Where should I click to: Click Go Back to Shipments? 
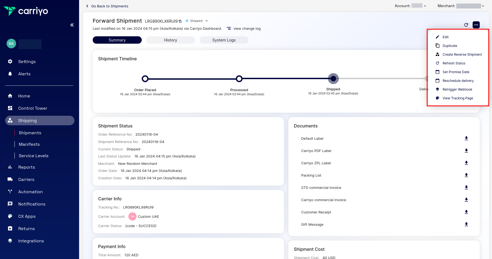(x=110, y=6)
